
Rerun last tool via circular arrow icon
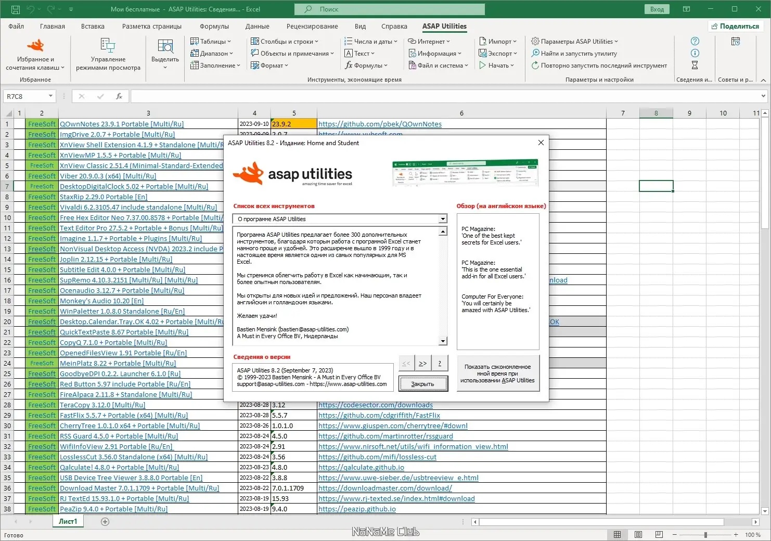pyautogui.click(x=536, y=66)
